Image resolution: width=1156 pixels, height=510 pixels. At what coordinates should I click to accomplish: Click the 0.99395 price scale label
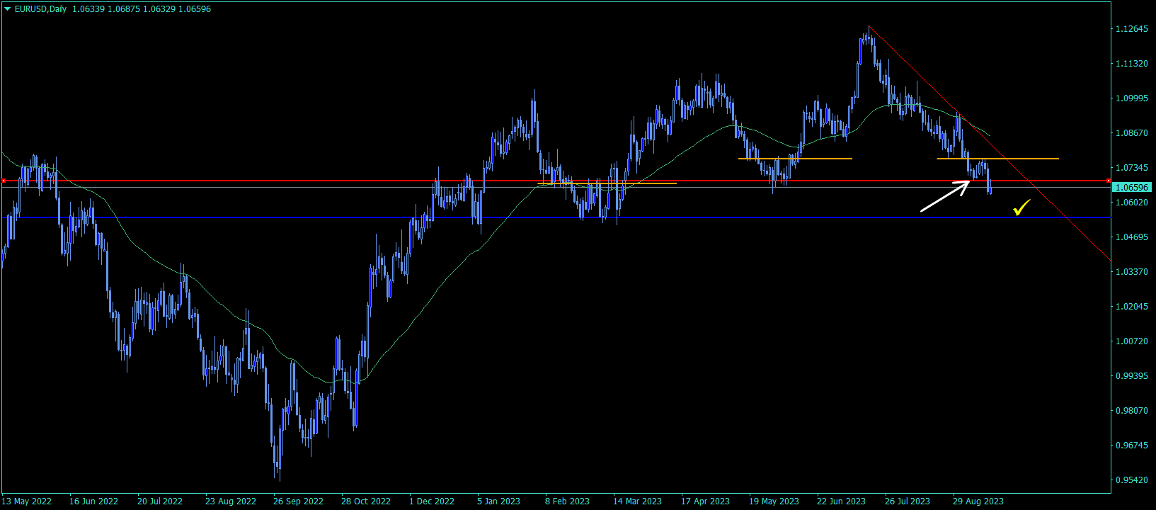point(1131,376)
